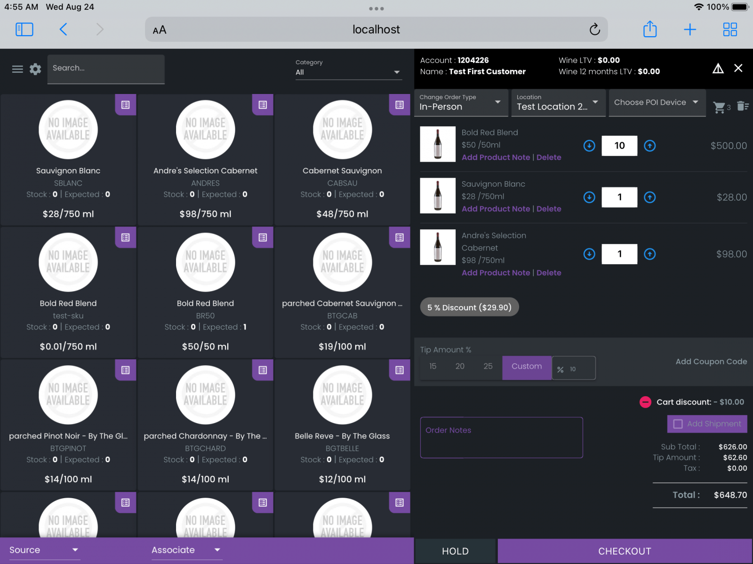Click CHECKOUT button
The height and width of the screenshot is (564, 753).
(x=625, y=551)
